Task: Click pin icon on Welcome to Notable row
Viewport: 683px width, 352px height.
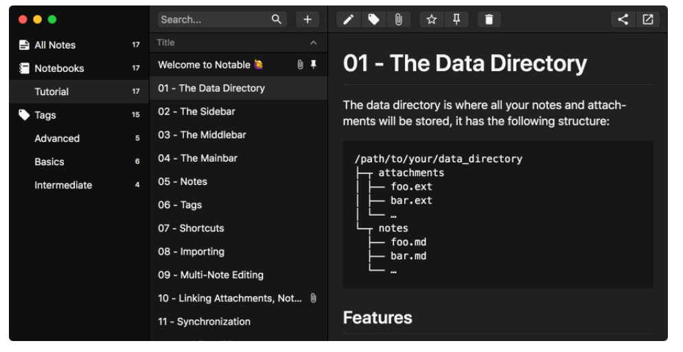Action: click(x=313, y=65)
